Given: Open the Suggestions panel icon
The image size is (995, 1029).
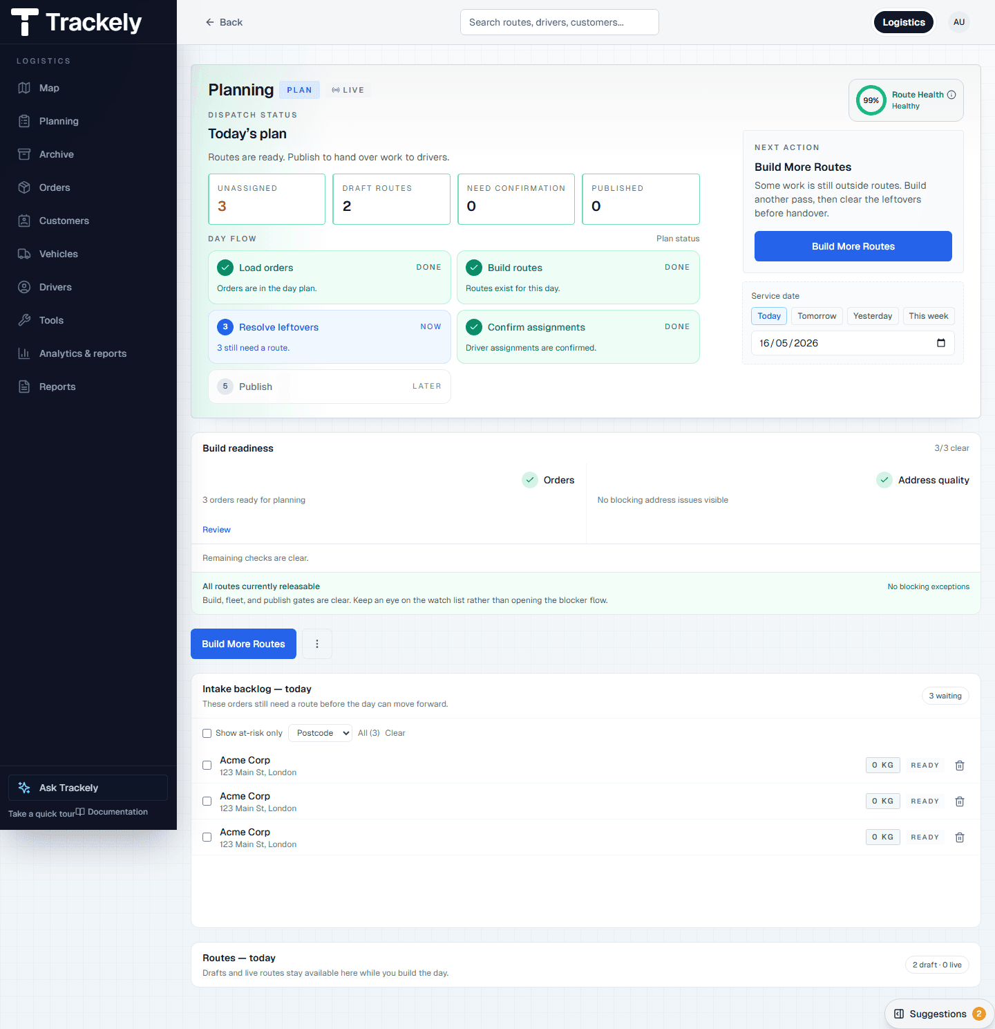Looking at the screenshot, I should (x=899, y=1014).
